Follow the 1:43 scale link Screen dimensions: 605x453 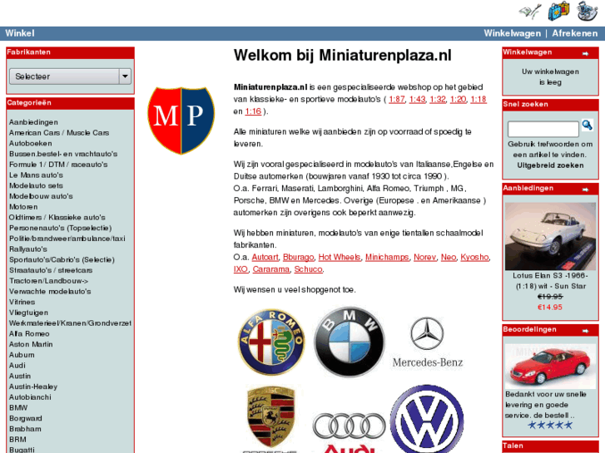[x=417, y=100]
